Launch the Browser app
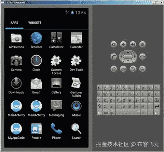This screenshot has width=164, height=152. point(36,40)
